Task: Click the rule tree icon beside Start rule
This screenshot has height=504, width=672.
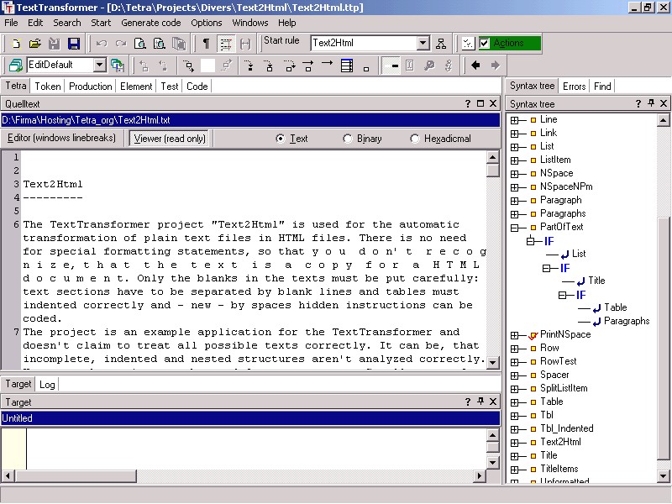Action: pyautogui.click(x=441, y=43)
